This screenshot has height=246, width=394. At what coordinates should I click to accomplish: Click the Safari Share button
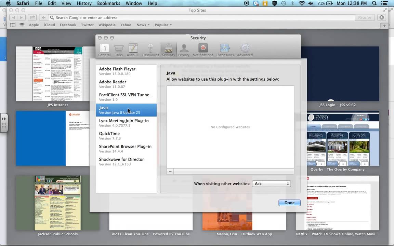(x=32, y=17)
